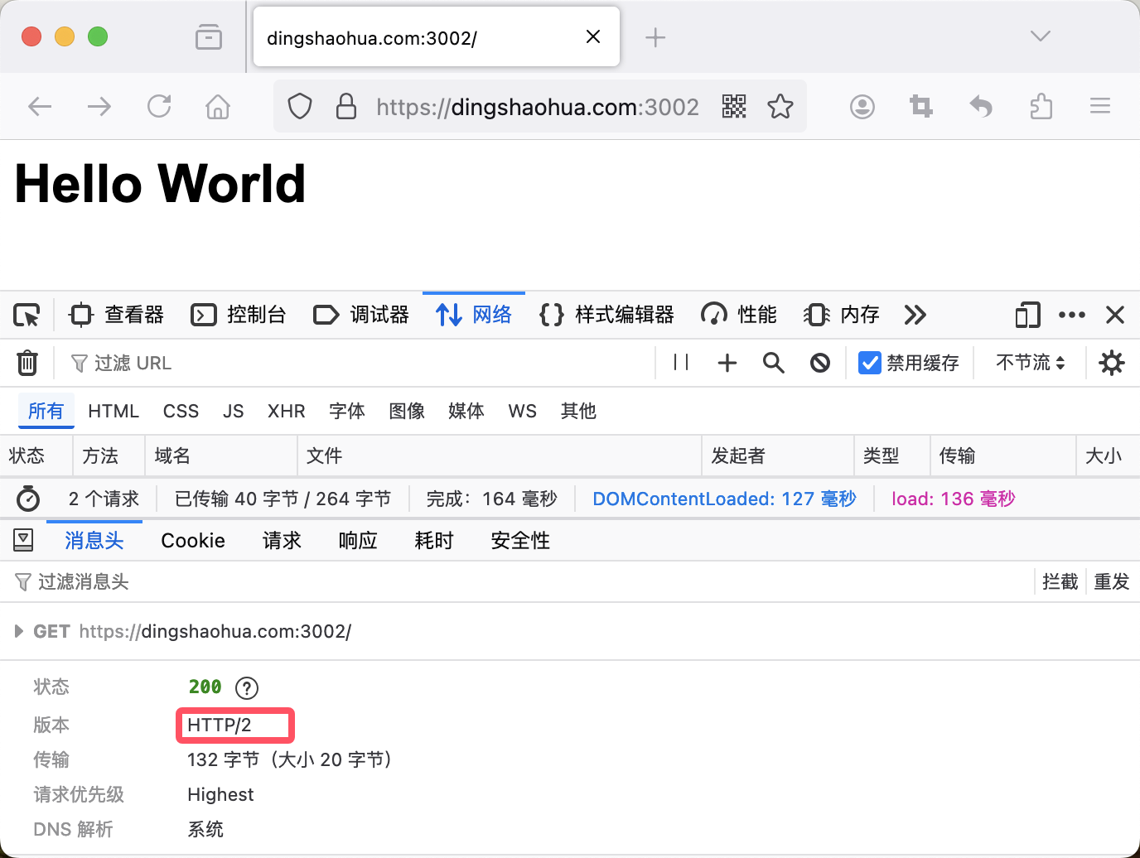1140x858 pixels.
Task: Toggle responsive design mode icon
Action: click(1027, 315)
